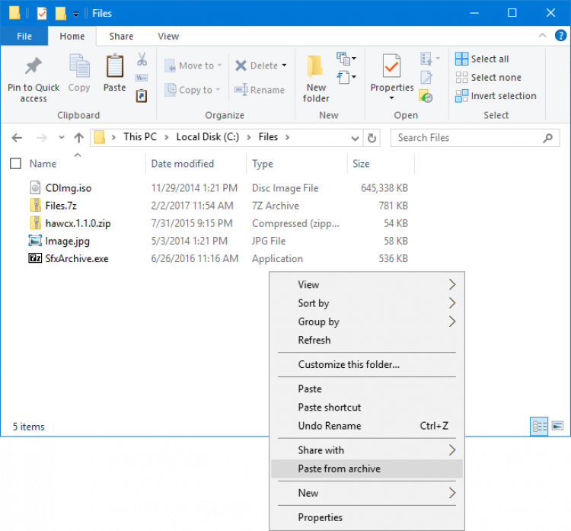Image resolution: width=571 pixels, height=531 pixels.
Task: Open the File tab
Action: 24,36
